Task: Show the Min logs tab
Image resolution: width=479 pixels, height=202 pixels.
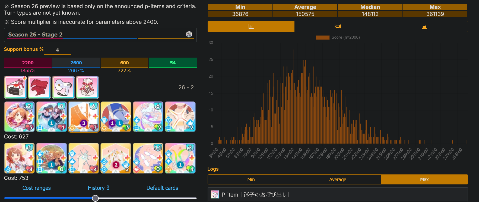Action: coord(251,180)
